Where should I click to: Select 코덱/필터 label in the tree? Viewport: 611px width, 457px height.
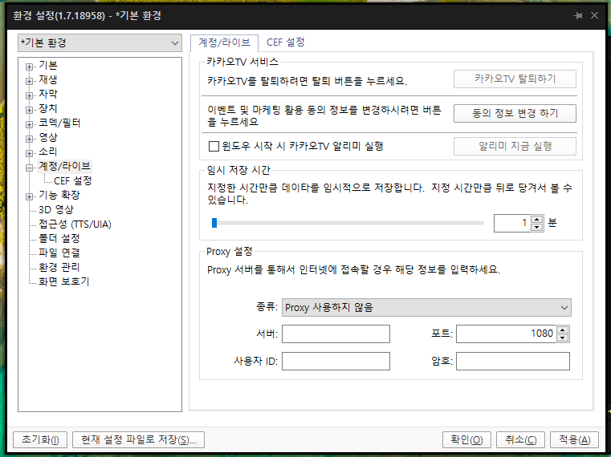(x=59, y=123)
